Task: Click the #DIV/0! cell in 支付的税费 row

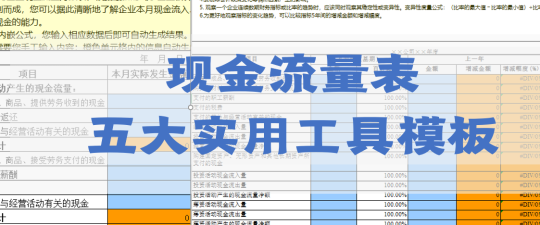Action: pos(520,107)
